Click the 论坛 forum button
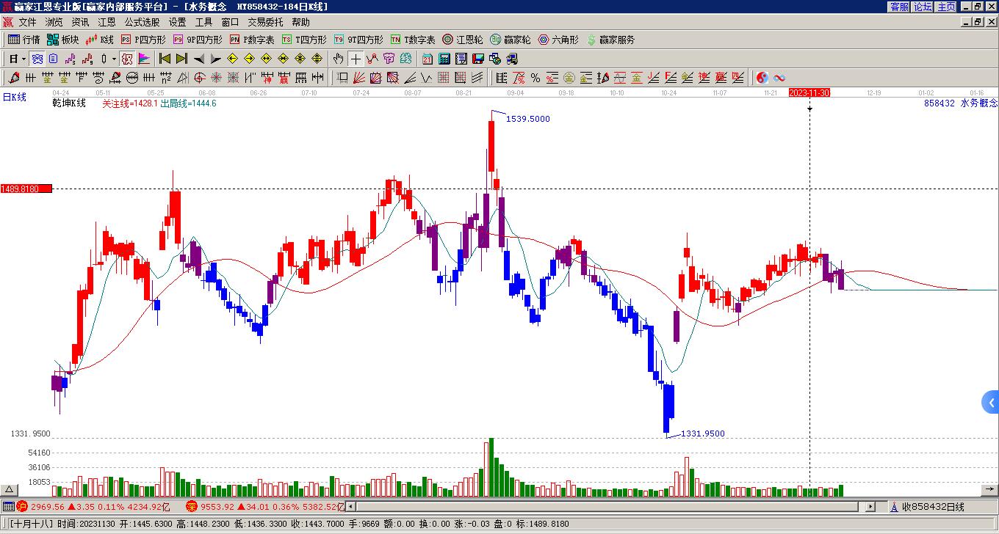 [923, 7]
